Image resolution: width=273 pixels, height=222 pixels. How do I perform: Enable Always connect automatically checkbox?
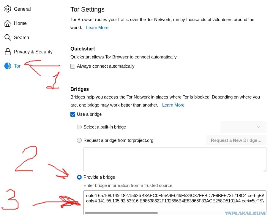coord(73,66)
